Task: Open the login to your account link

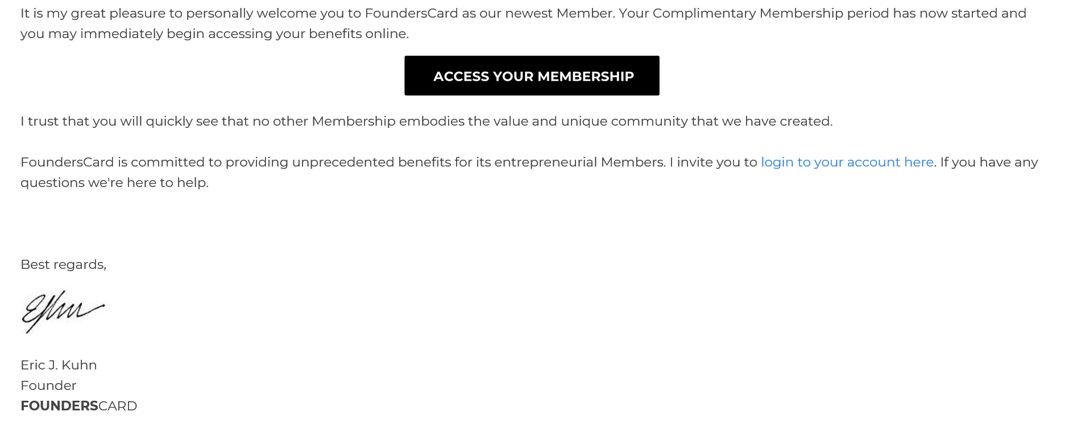Action: click(847, 163)
